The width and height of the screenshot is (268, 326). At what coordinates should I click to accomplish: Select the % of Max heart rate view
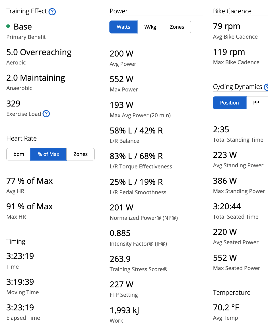pyautogui.click(x=48, y=154)
